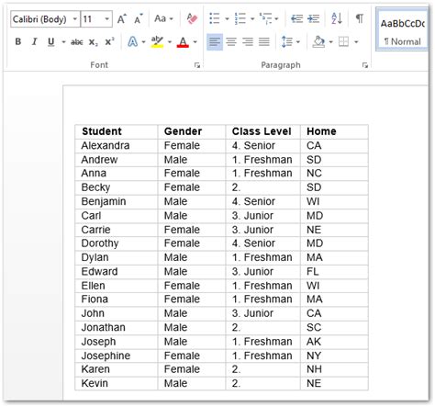Expand highlight color dropdown arrow

point(170,42)
